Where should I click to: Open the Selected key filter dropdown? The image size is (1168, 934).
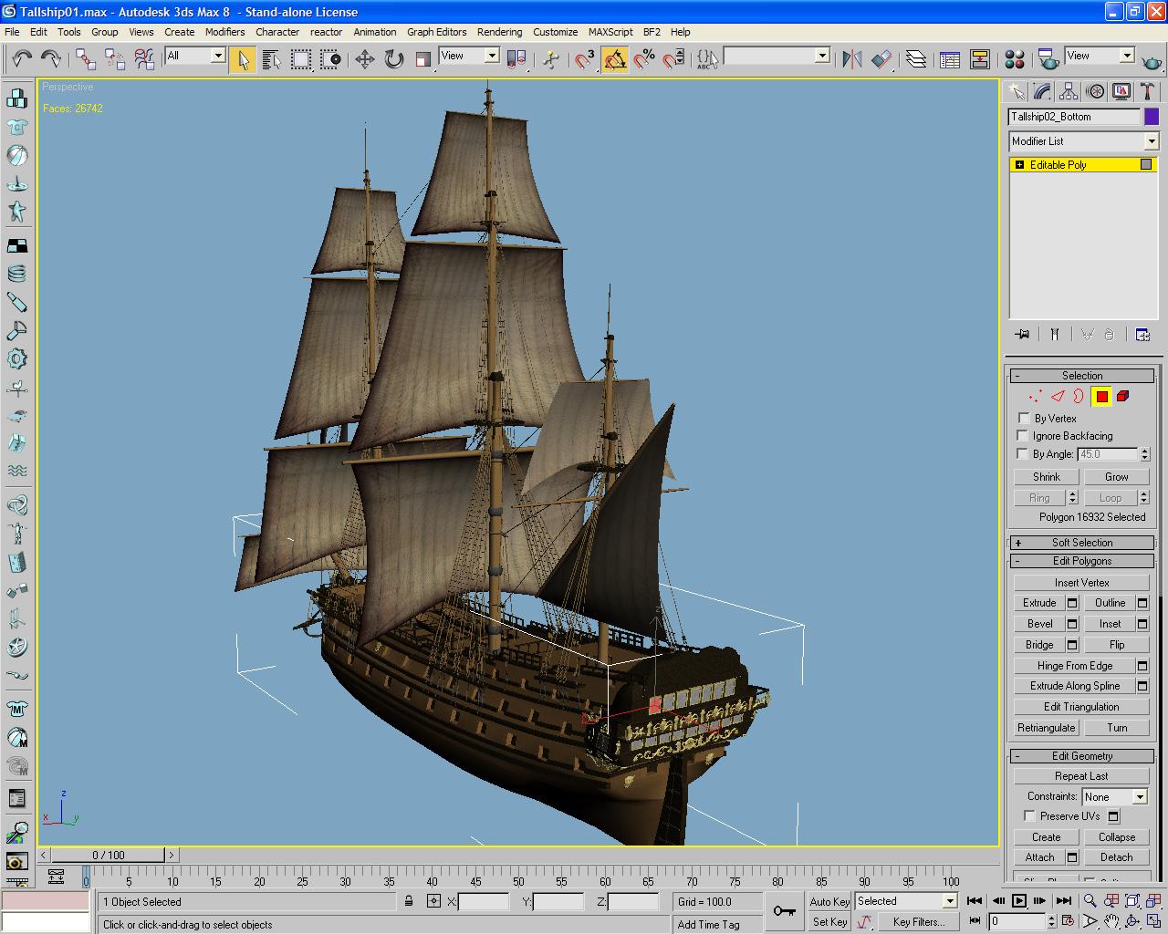pyautogui.click(x=906, y=901)
